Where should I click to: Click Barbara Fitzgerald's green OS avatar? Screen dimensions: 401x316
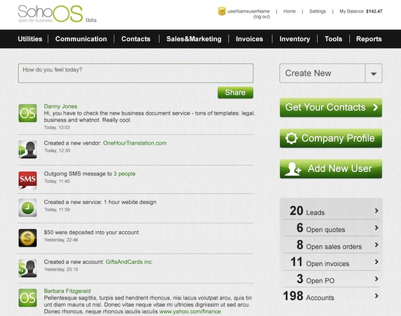28,297
